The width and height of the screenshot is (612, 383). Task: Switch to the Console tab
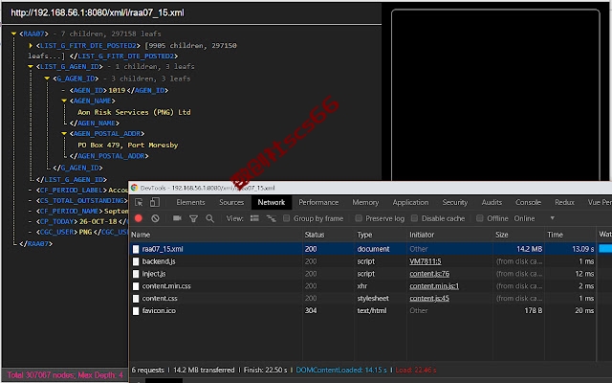[528, 202]
